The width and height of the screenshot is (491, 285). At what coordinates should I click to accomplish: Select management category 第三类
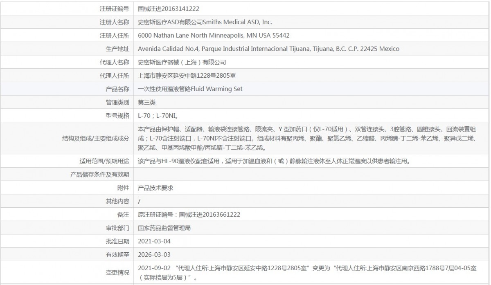click(147, 102)
